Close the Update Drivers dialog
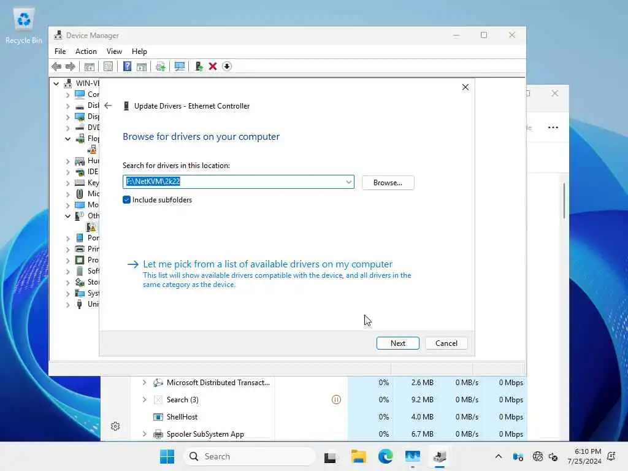The height and width of the screenshot is (471, 628). tap(465, 87)
